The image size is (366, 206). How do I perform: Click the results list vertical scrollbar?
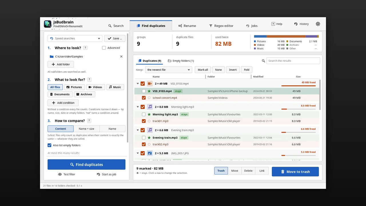(x=320, y=94)
